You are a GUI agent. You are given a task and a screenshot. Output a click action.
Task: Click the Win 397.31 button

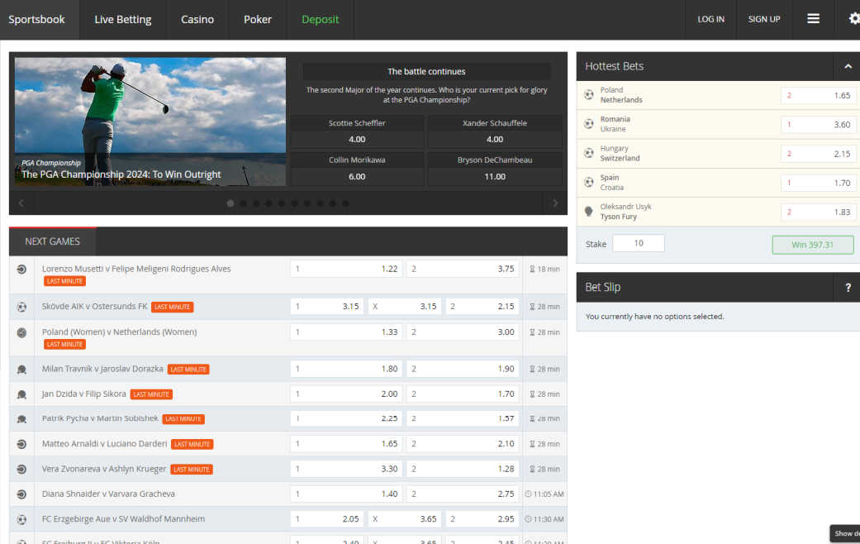[813, 245]
